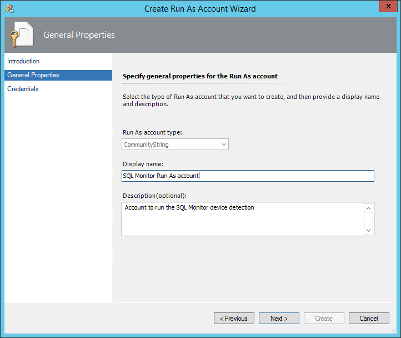Click the 'Run As account type:' label
This screenshot has height=338, width=401.
pyautogui.click(x=152, y=132)
